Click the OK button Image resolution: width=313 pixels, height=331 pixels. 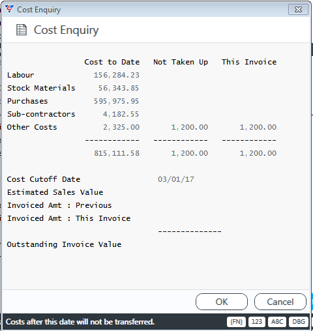click(222, 302)
